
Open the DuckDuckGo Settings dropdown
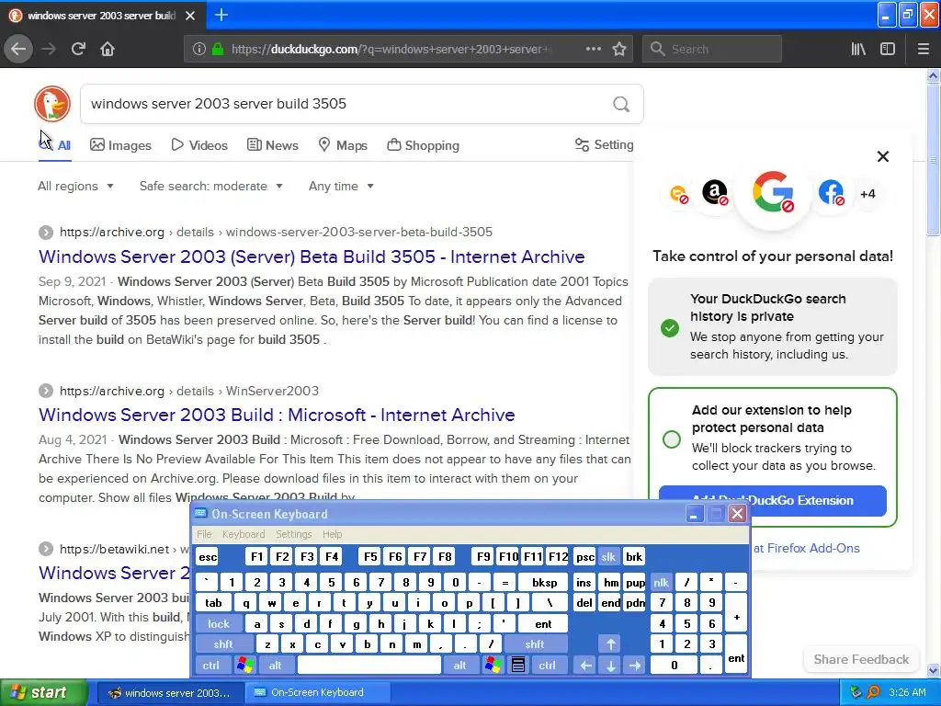pyautogui.click(x=604, y=144)
